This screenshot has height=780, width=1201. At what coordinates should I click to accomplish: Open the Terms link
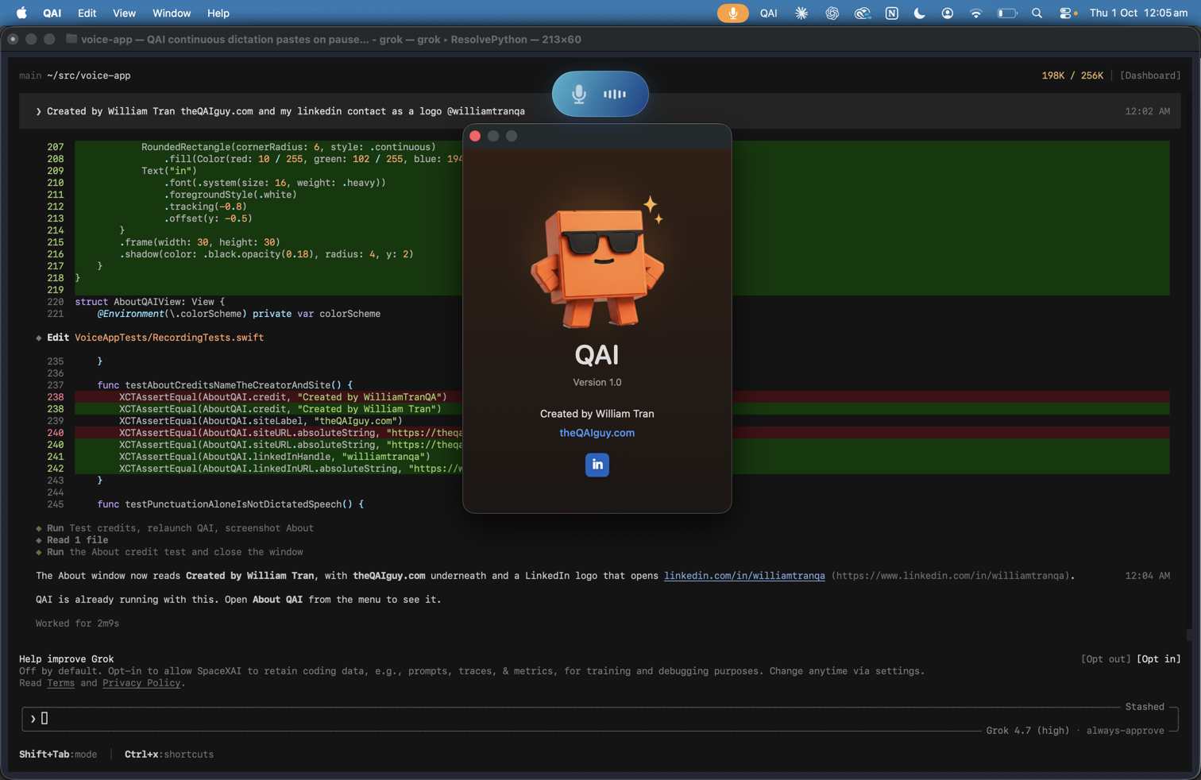[60, 683]
